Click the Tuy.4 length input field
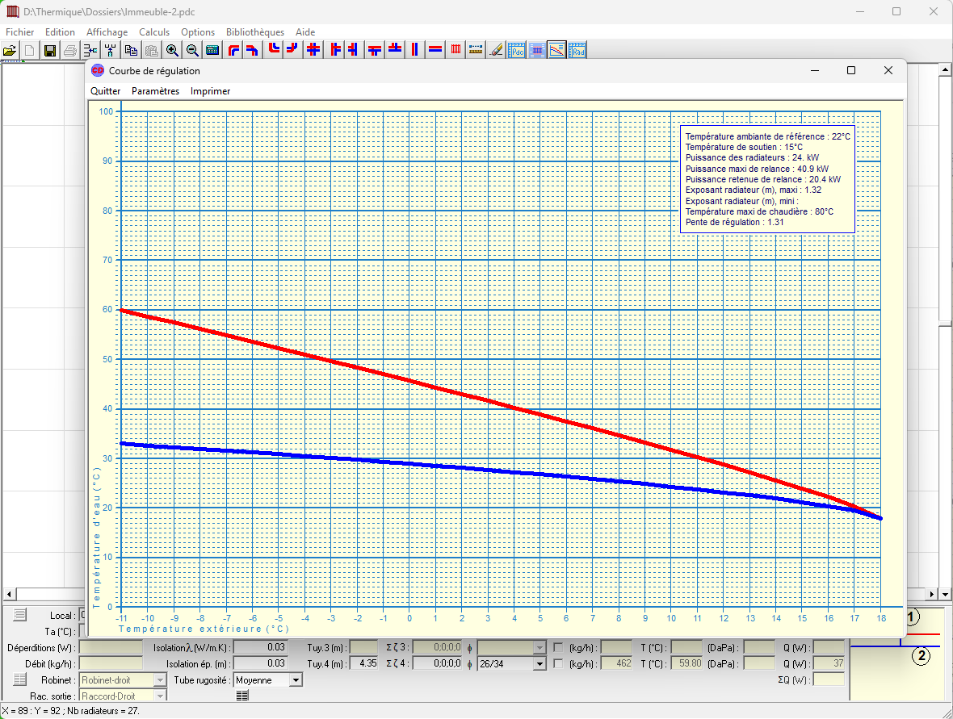This screenshot has width=953, height=719. [363, 663]
